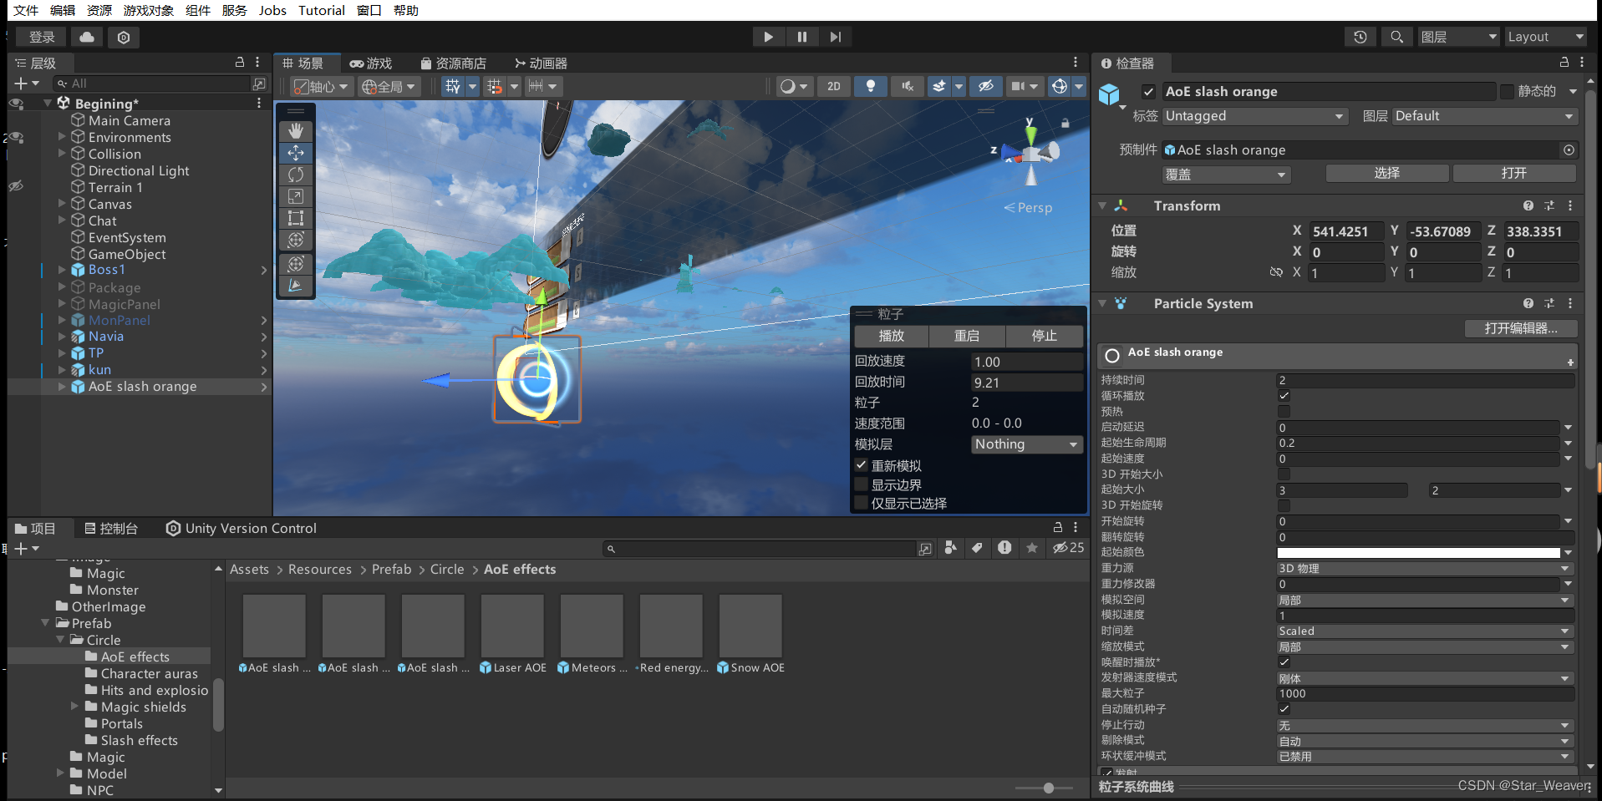Click the prefab 打开 button
Viewport: 1602px width, 801px height.
click(1514, 173)
